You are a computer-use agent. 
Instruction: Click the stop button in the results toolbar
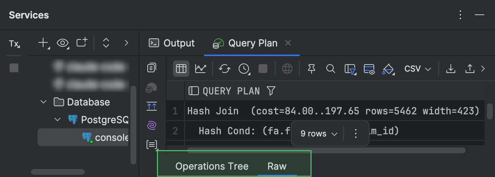263,69
